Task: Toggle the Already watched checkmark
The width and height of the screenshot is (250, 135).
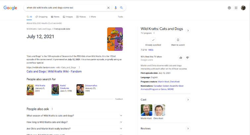Action: pyautogui.click(x=153, y=40)
